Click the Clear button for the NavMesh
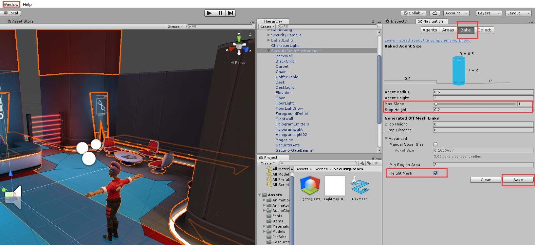The image size is (535, 245). point(485,180)
